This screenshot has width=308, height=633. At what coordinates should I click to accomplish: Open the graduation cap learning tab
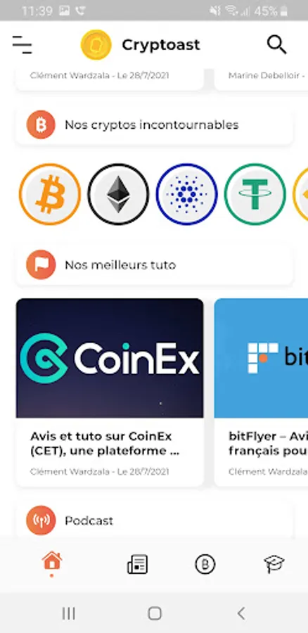pyautogui.click(x=274, y=564)
